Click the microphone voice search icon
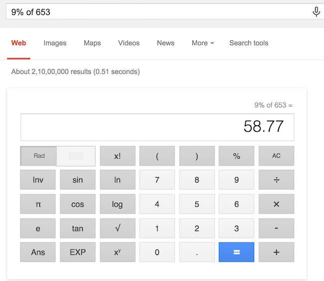Image resolution: width=324 pixels, height=281 pixels. pyautogui.click(x=316, y=11)
